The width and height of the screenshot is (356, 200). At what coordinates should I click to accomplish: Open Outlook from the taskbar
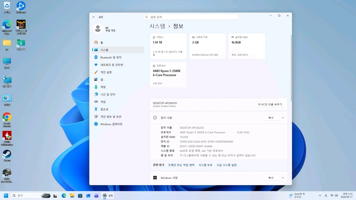88,196
